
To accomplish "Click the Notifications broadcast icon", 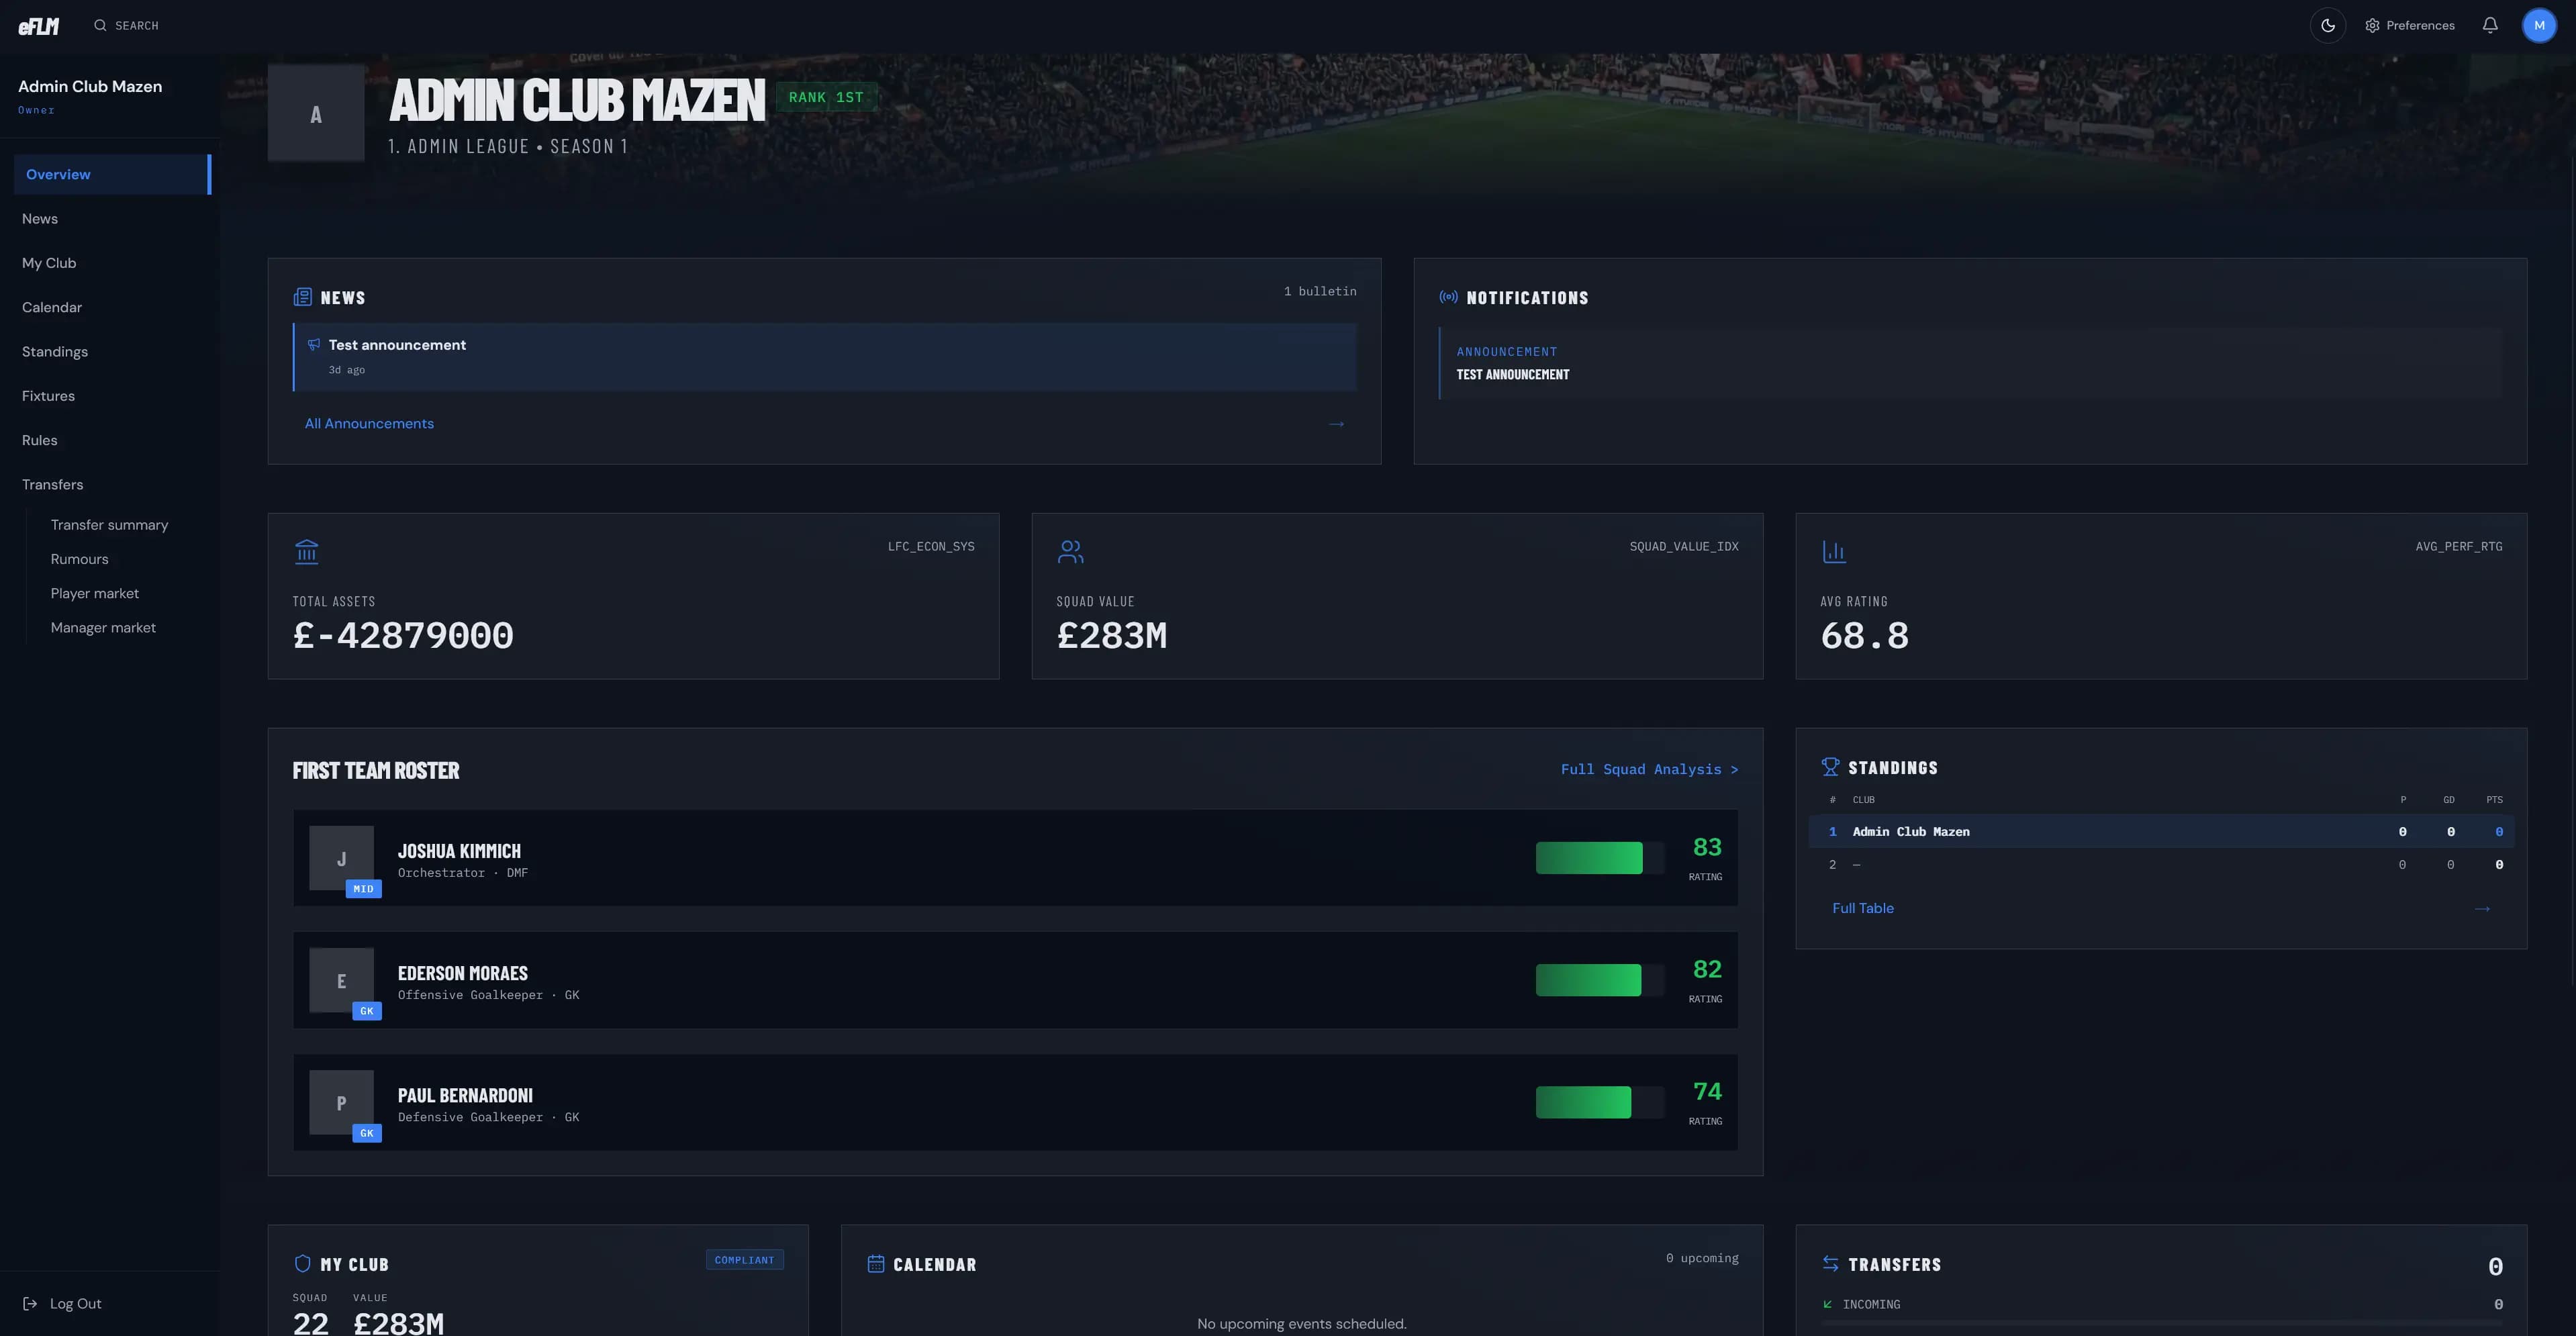I will pyautogui.click(x=1448, y=297).
